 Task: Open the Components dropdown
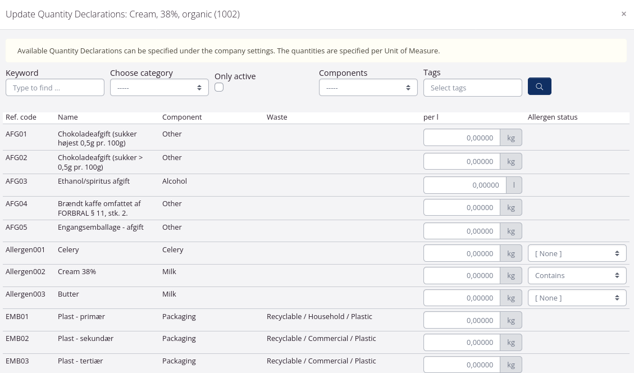pyautogui.click(x=368, y=88)
